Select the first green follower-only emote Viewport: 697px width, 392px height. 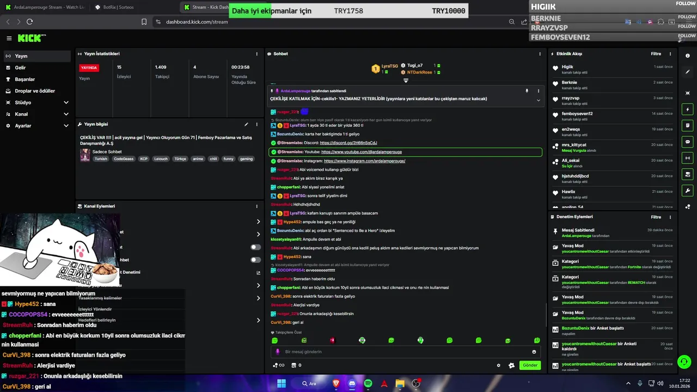(x=274, y=340)
